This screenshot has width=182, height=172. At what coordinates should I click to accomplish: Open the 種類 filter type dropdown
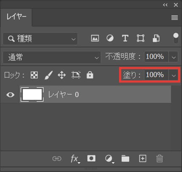(x=40, y=39)
